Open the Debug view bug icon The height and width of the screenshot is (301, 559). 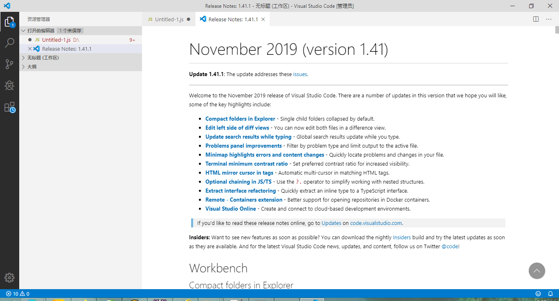[9, 85]
